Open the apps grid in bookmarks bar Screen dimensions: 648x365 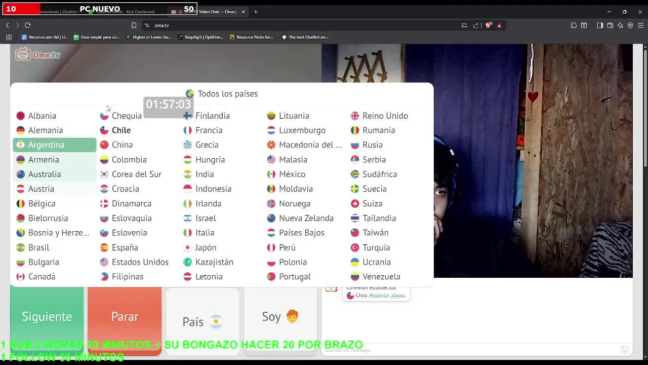pyautogui.click(x=9, y=37)
